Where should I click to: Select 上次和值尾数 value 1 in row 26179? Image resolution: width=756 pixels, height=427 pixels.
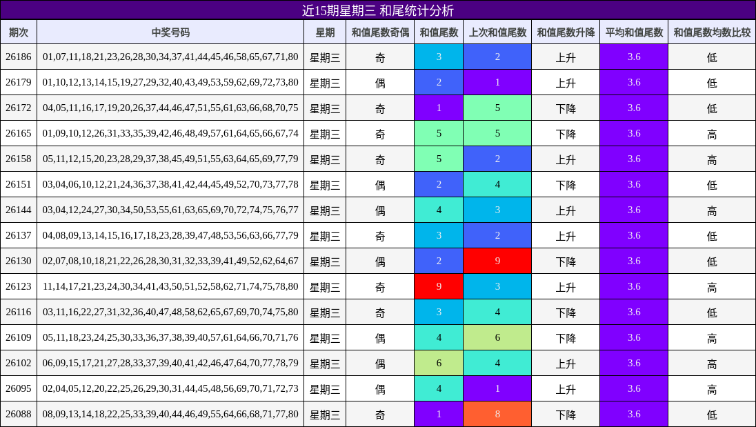497,82
